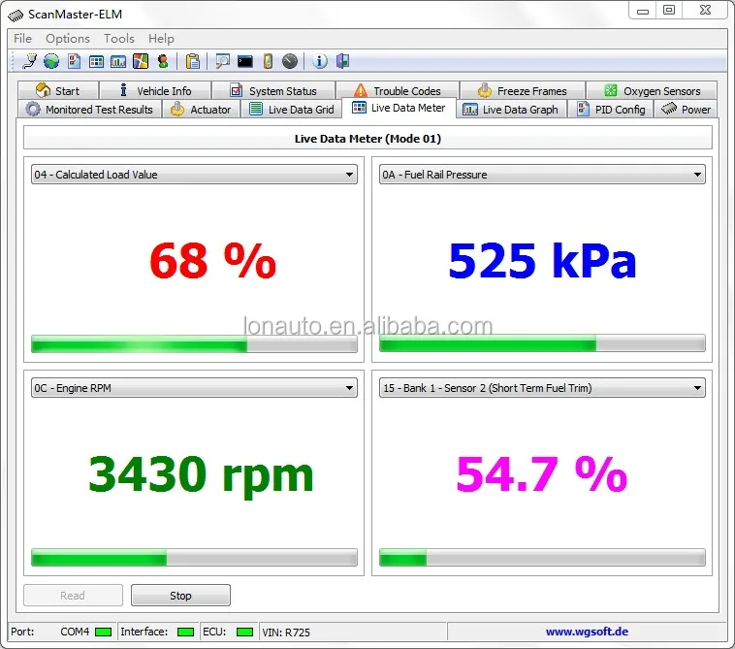Click the bar chart graph toolbar icon
Image resolution: width=735 pixels, height=649 pixels.
[x=118, y=61]
